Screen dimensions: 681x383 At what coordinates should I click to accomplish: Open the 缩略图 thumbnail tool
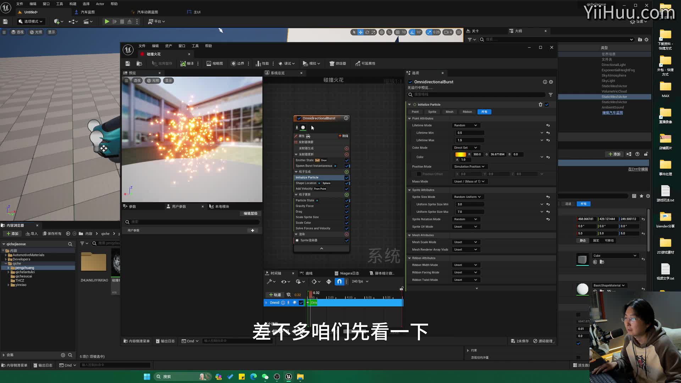(x=215, y=63)
